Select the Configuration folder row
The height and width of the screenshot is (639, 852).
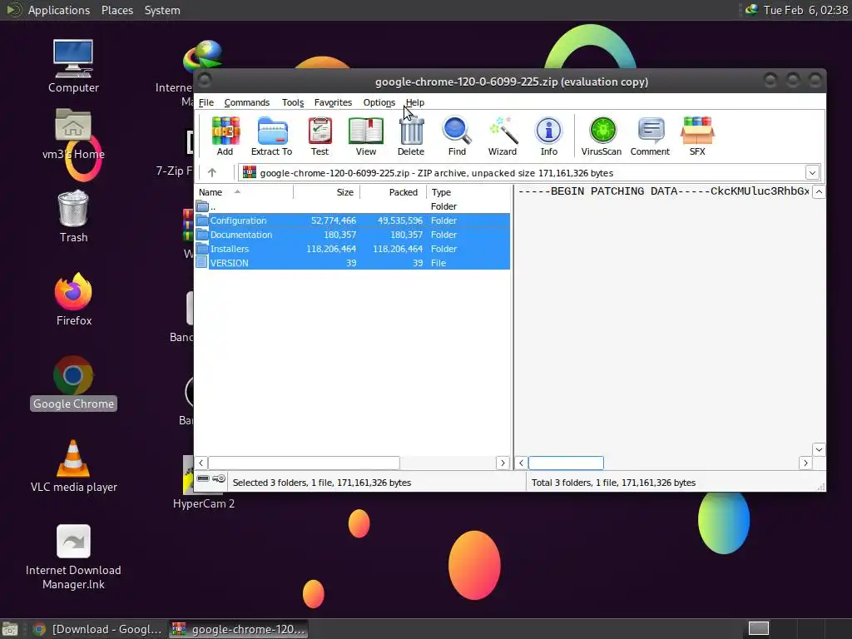click(352, 220)
